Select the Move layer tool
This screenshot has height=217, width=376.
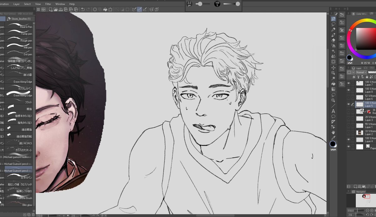[333, 68]
